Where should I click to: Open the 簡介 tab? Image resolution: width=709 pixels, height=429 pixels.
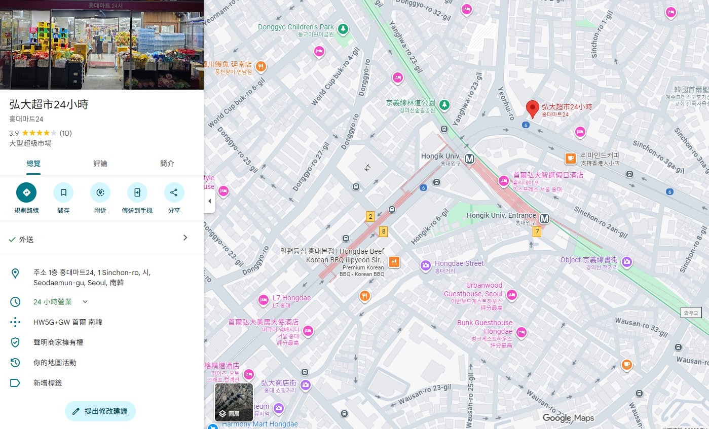tap(167, 164)
